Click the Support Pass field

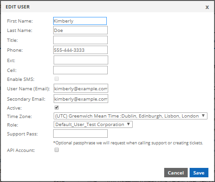click(80, 134)
